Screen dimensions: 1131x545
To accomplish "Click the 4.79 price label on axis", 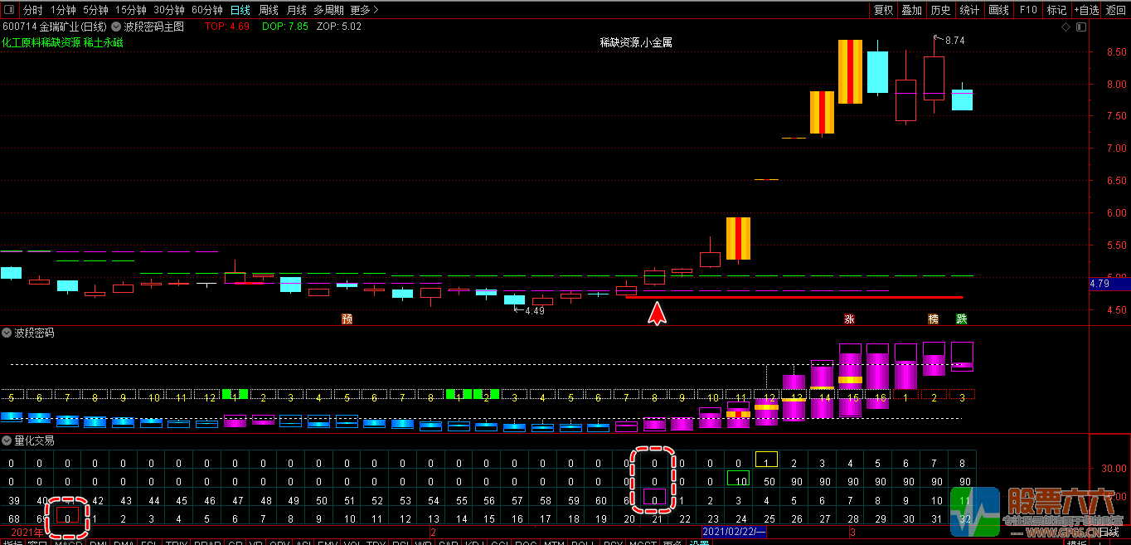I will (1099, 284).
